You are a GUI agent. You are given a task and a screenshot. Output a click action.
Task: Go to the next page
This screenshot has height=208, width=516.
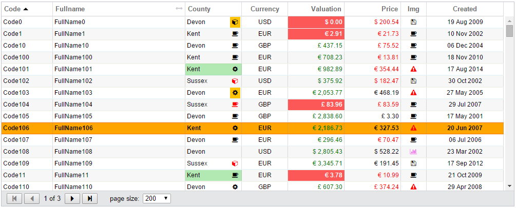tap(72, 198)
